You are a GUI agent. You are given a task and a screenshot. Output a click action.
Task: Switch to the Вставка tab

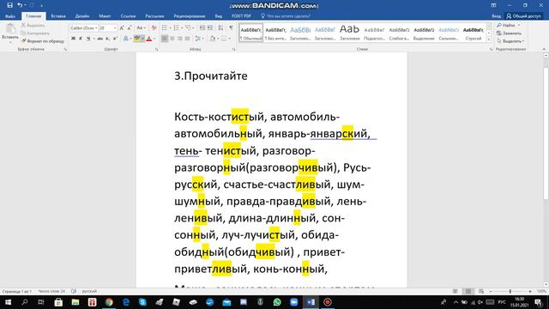pyautogui.click(x=58, y=16)
